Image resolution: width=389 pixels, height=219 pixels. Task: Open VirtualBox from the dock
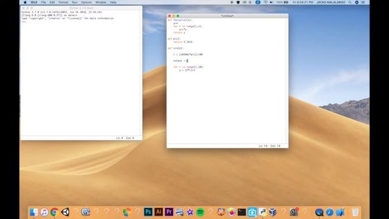pos(273,212)
